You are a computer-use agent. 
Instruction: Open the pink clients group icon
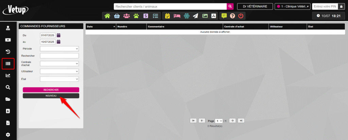[x=126, y=16]
